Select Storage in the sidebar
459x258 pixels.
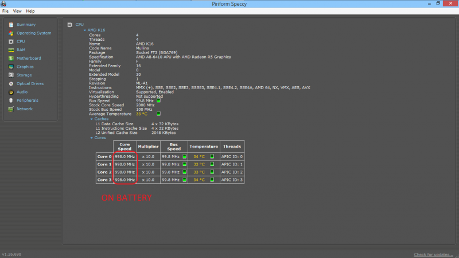(24, 75)
